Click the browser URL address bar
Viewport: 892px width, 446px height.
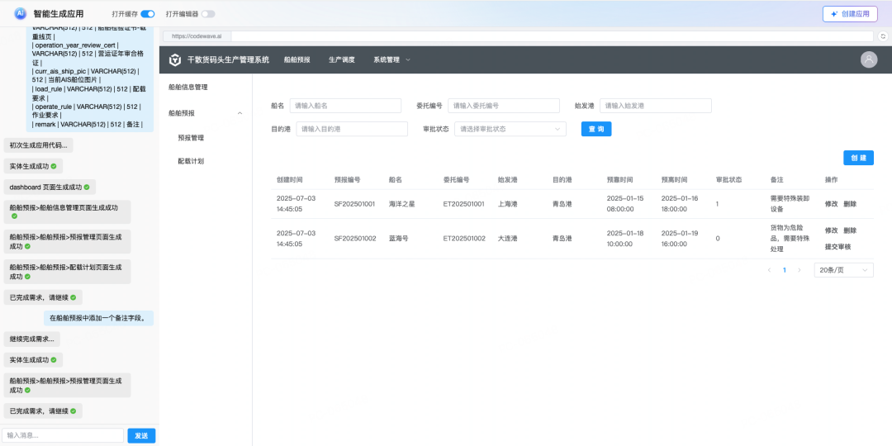(552, 36)
